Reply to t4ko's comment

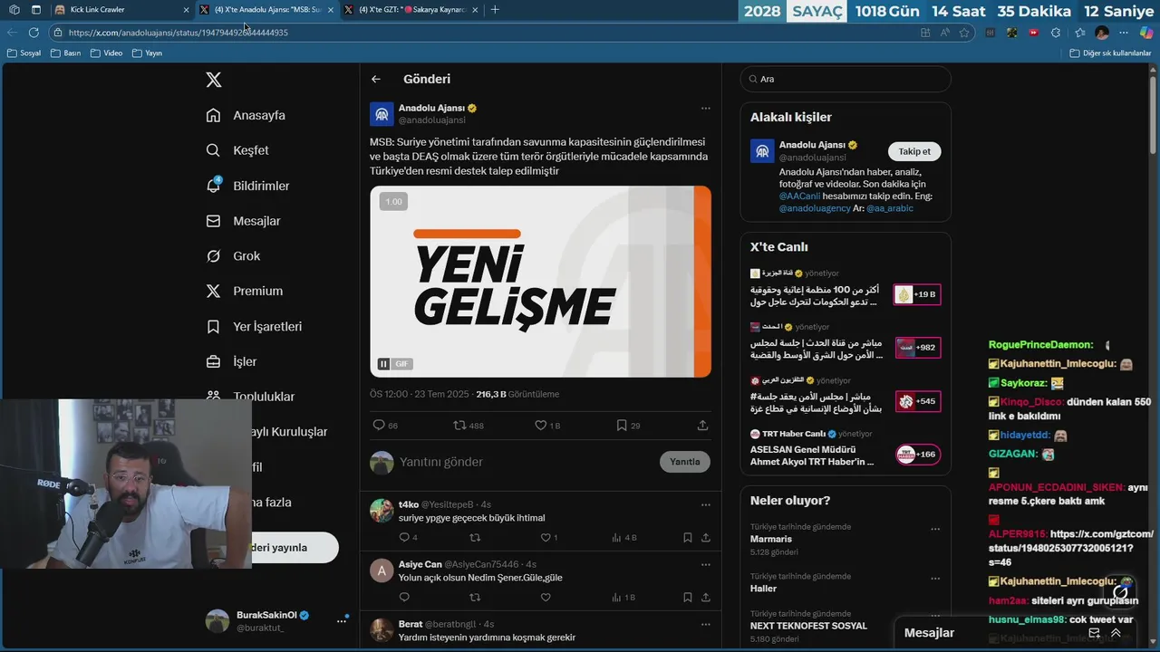(405, 537)
